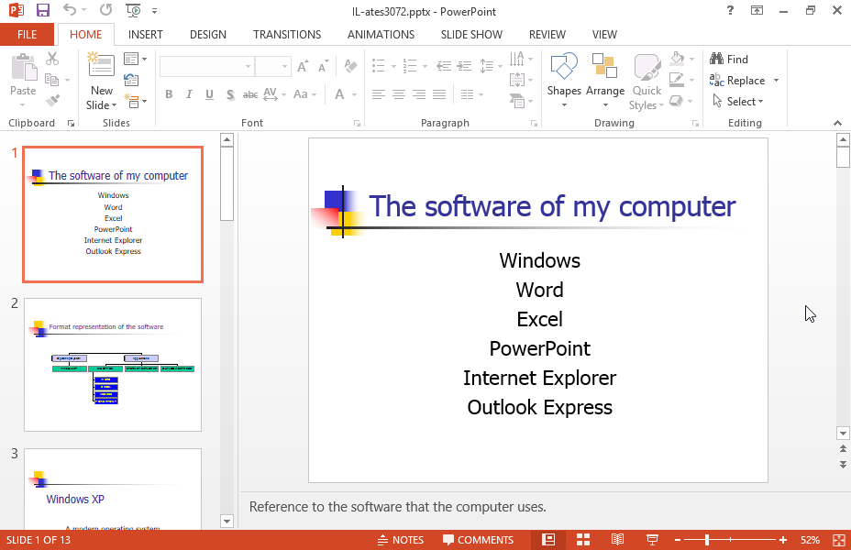
Task: Switch to the DESIGN tab
Action: [x=208, y=35]
